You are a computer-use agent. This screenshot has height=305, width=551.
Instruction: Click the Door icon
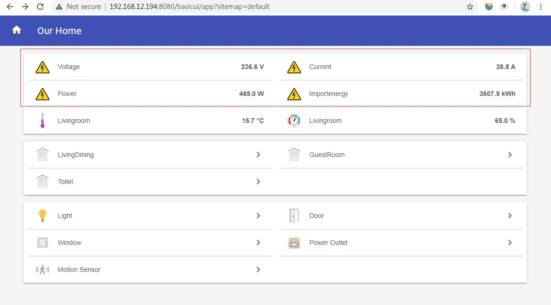[x=294, y=216]
